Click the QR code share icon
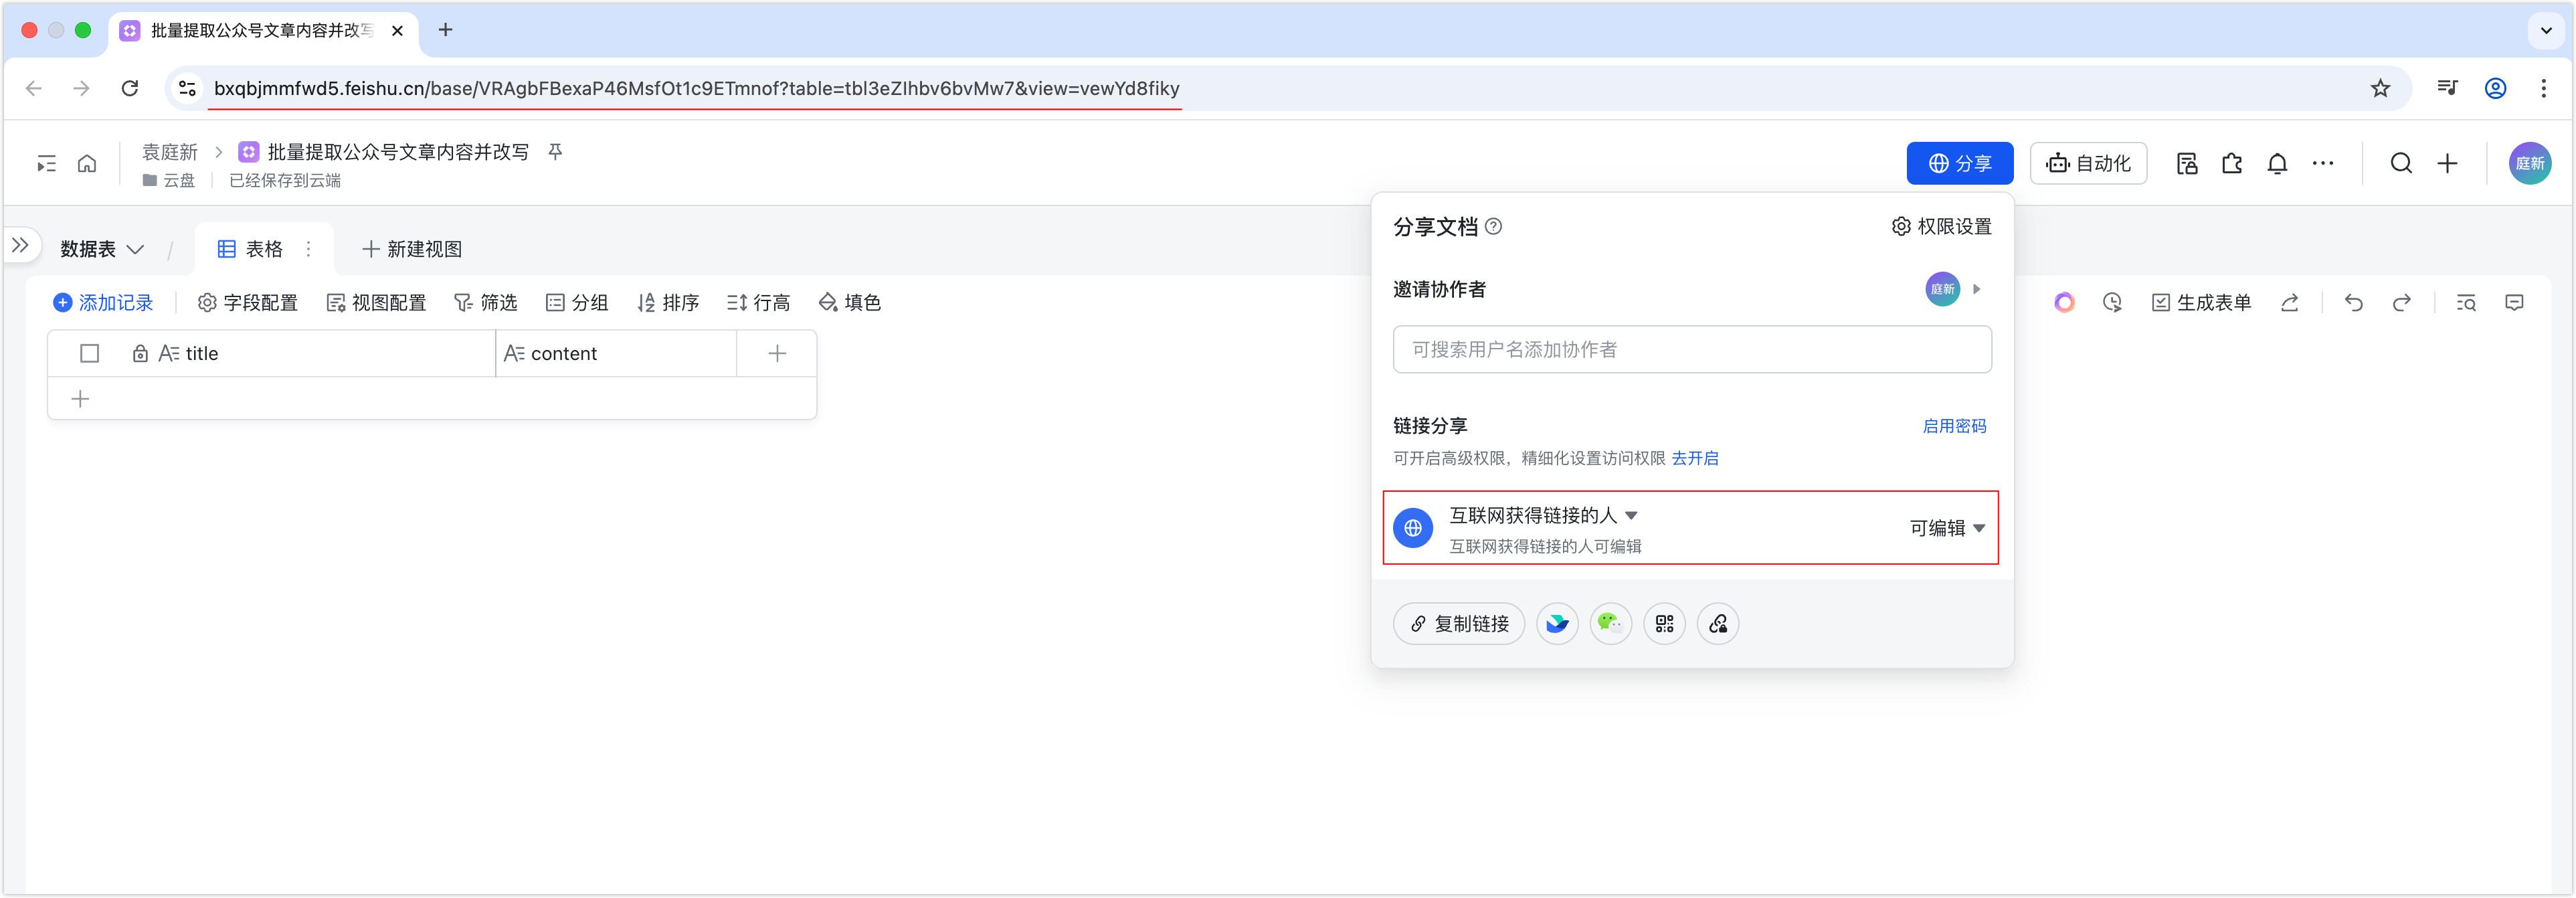Viewport: 2576px width, 898px height. pos(1664,624)
